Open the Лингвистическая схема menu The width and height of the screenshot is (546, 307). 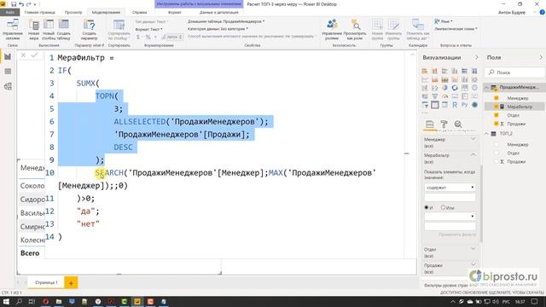click(456, 29)
